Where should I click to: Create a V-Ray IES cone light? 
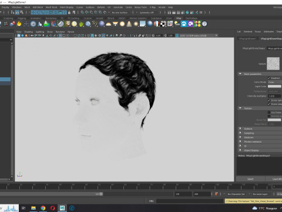point(129,24)
